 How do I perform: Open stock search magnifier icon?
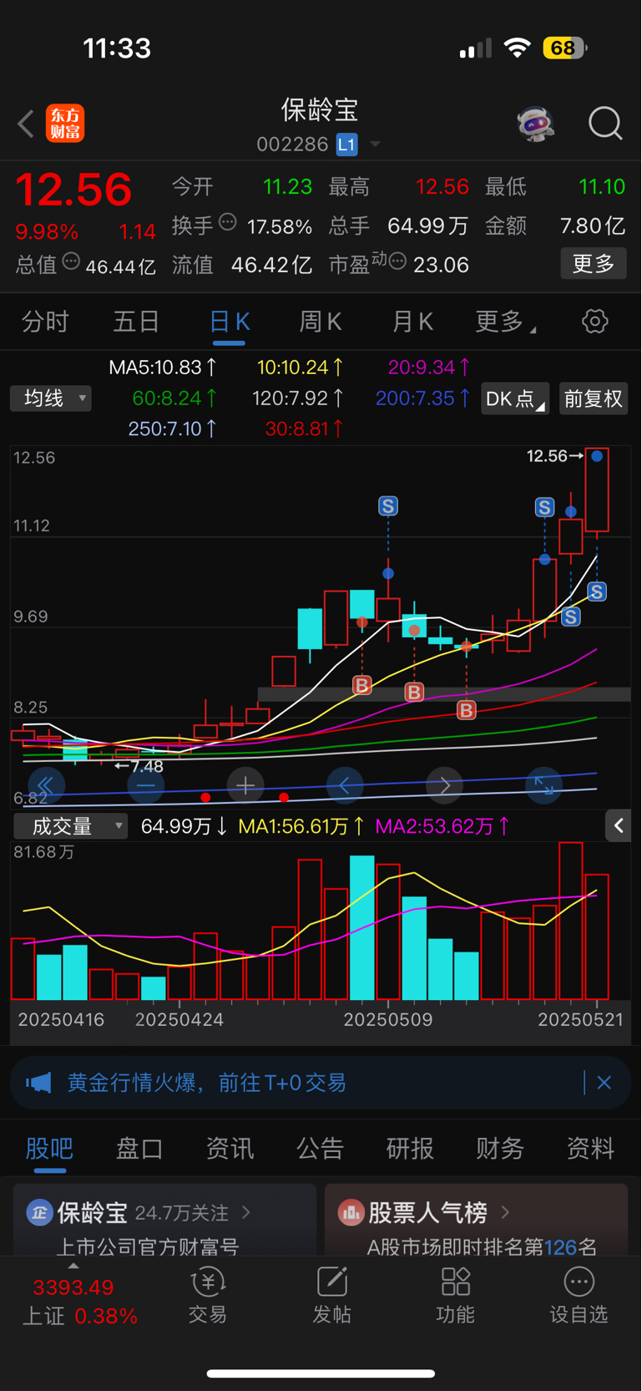point(605,124)
